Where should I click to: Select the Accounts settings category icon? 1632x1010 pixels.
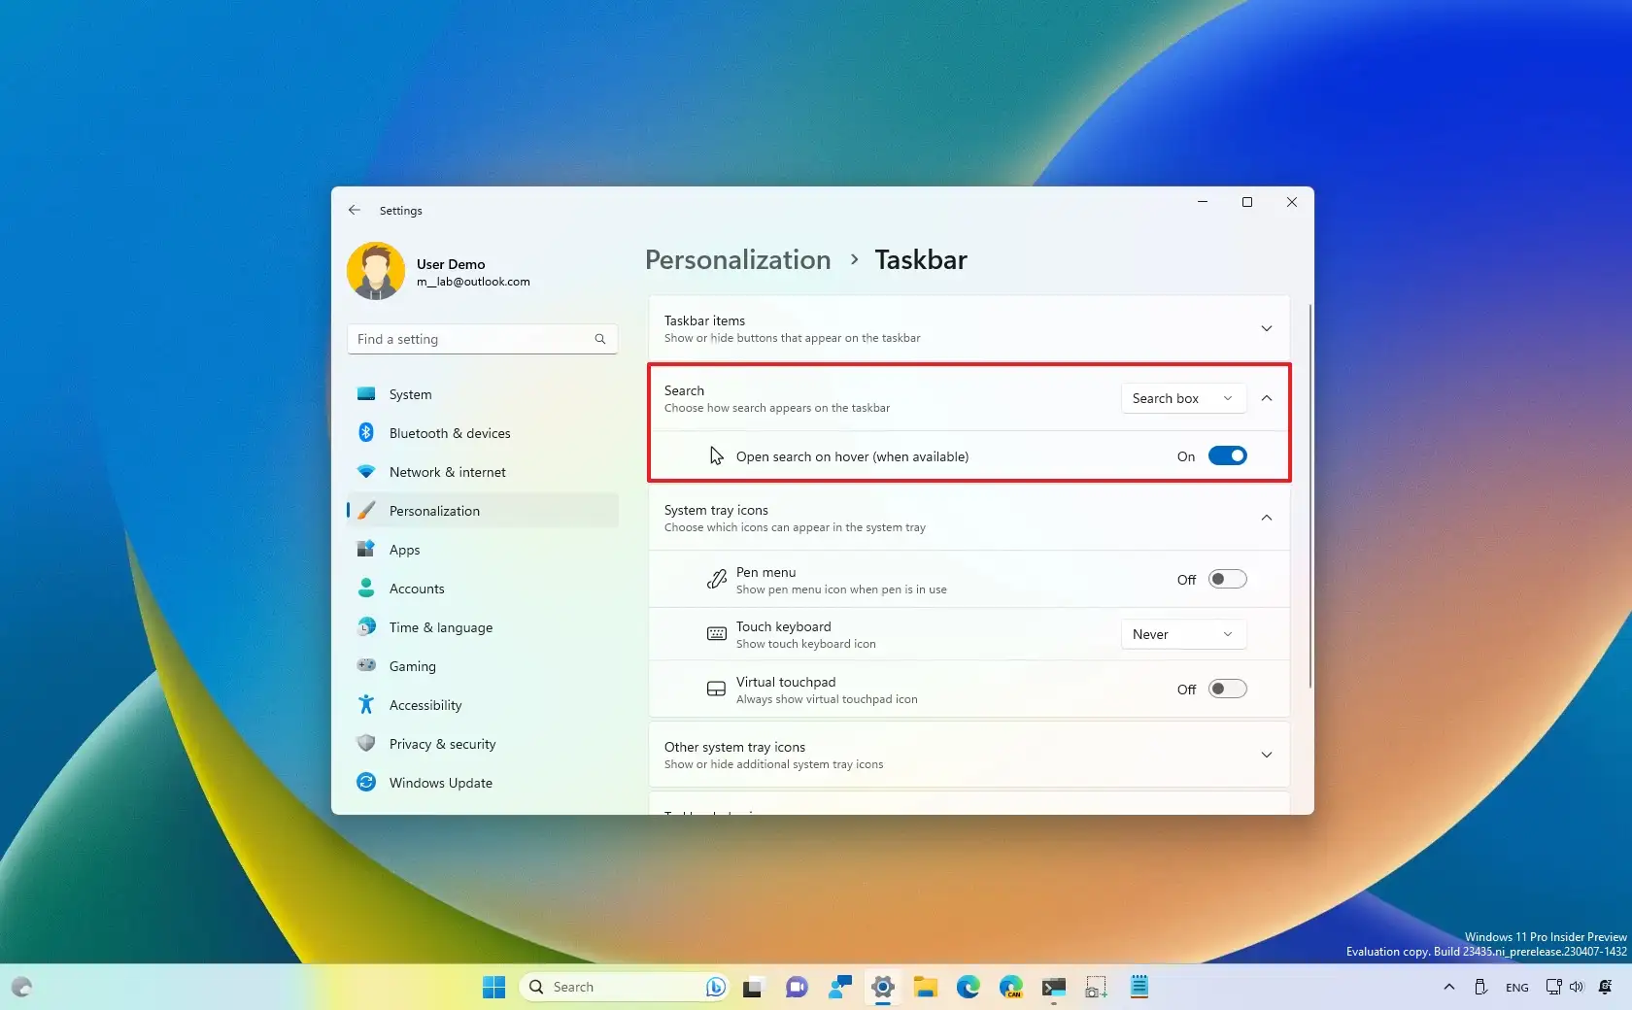366,589
